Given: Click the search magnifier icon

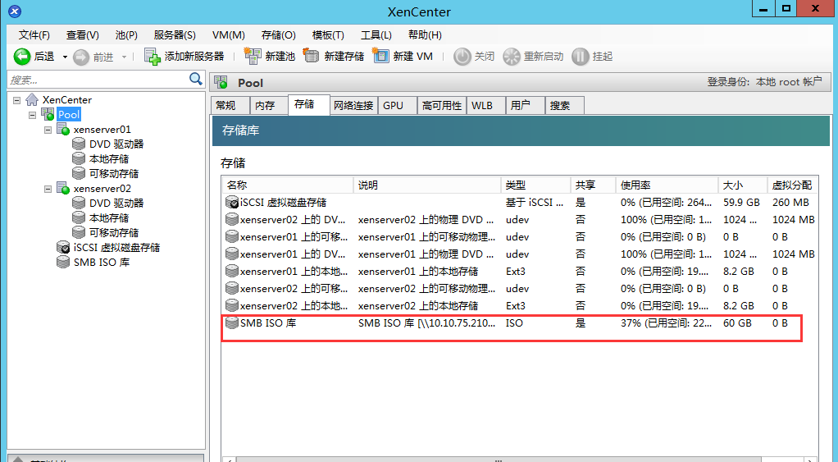Looking at the screenshot, I should click(x=196, y=79).
